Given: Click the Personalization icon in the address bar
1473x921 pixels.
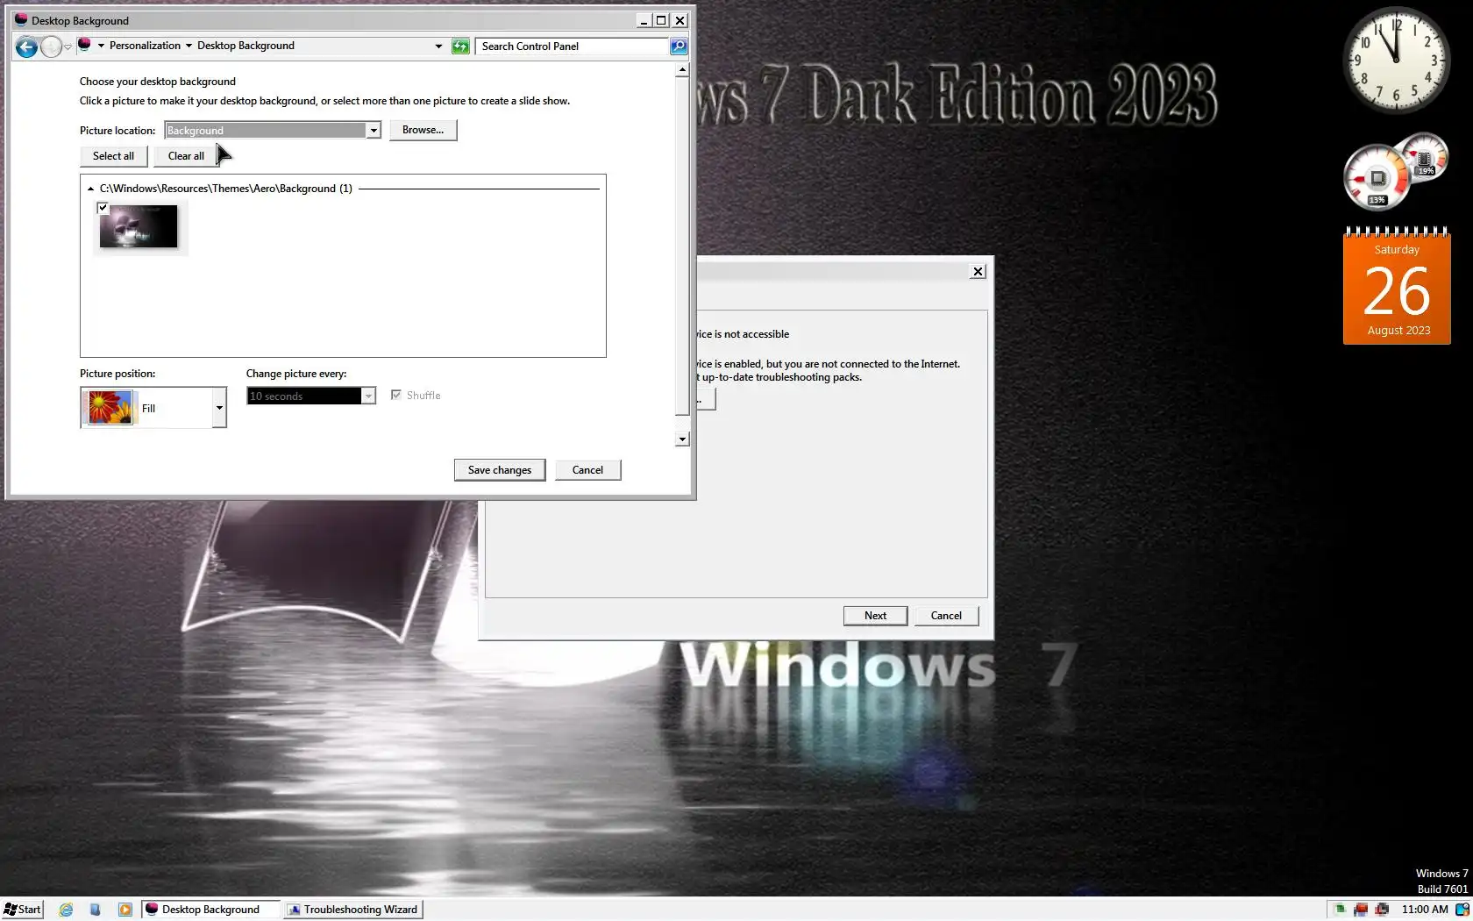Looking at the screenshot, I should pyautogui.click(x=84, y=45).
